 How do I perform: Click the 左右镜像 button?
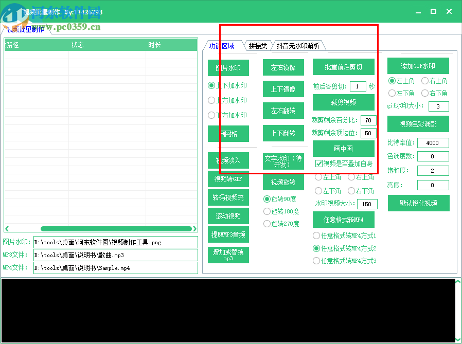(x=283, y=67)
